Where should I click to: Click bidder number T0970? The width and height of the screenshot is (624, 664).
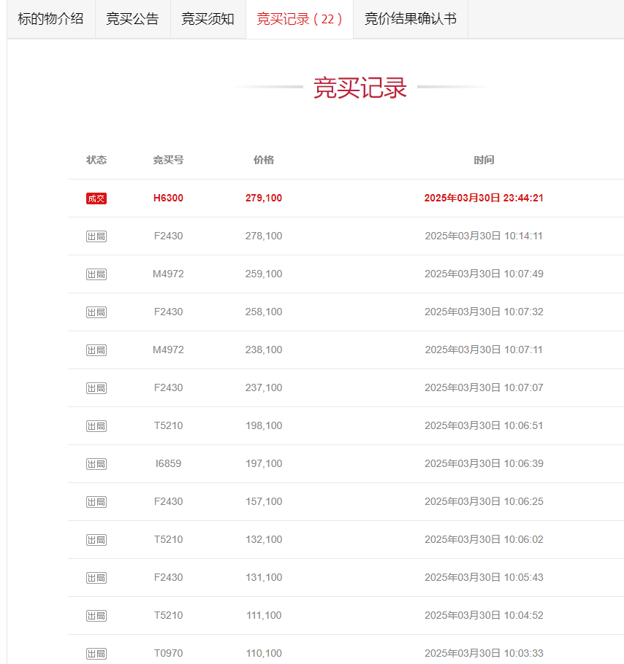(168, 653)
